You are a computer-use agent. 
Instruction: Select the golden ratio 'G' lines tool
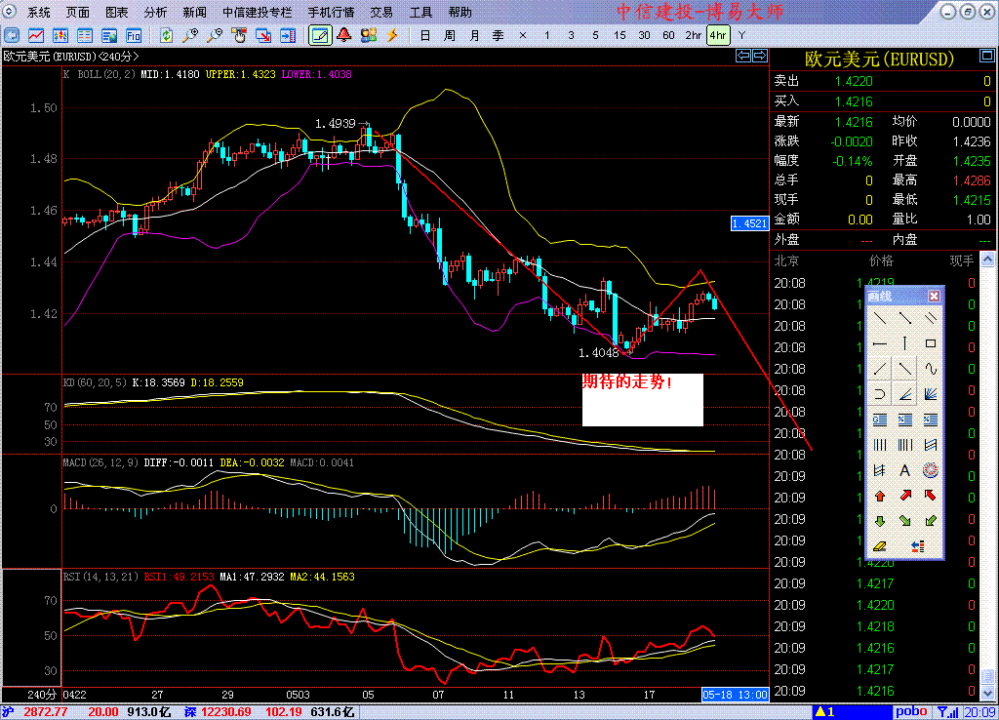(x=880, y=420)
